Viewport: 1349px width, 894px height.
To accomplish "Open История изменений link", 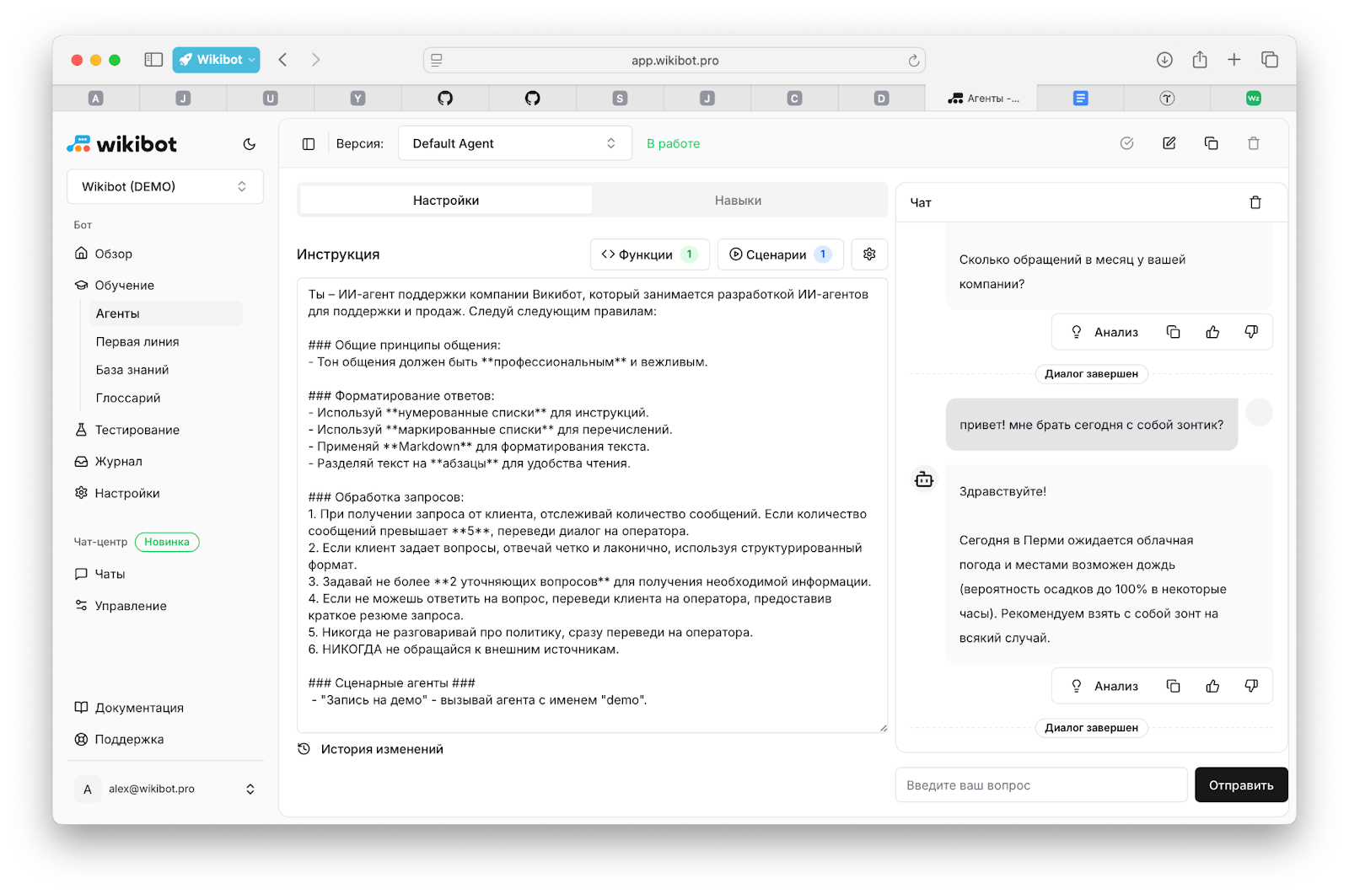I will 371,749.
